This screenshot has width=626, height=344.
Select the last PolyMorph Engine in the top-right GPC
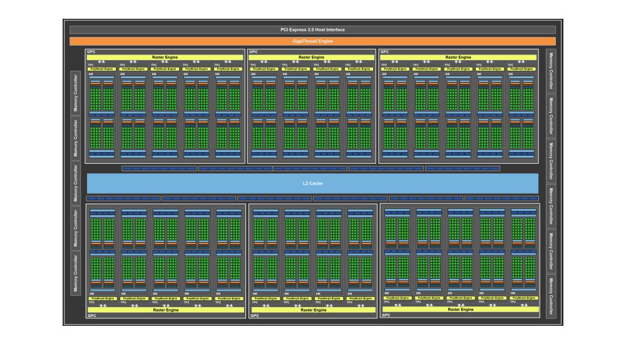[x=523, y=68]
